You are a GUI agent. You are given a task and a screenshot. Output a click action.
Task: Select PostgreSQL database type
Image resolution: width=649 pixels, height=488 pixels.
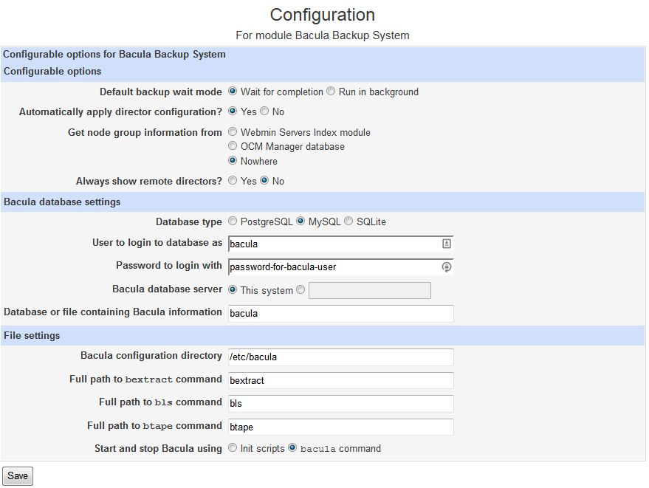(x=233, y=221)
